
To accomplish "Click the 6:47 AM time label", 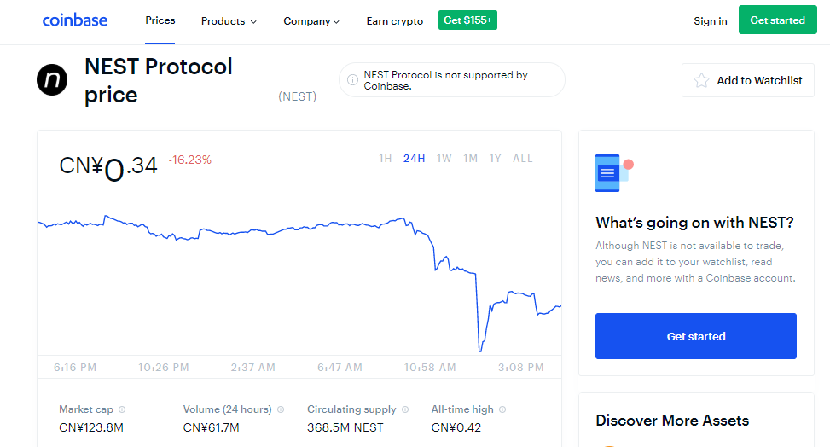I will pos(340,368).
